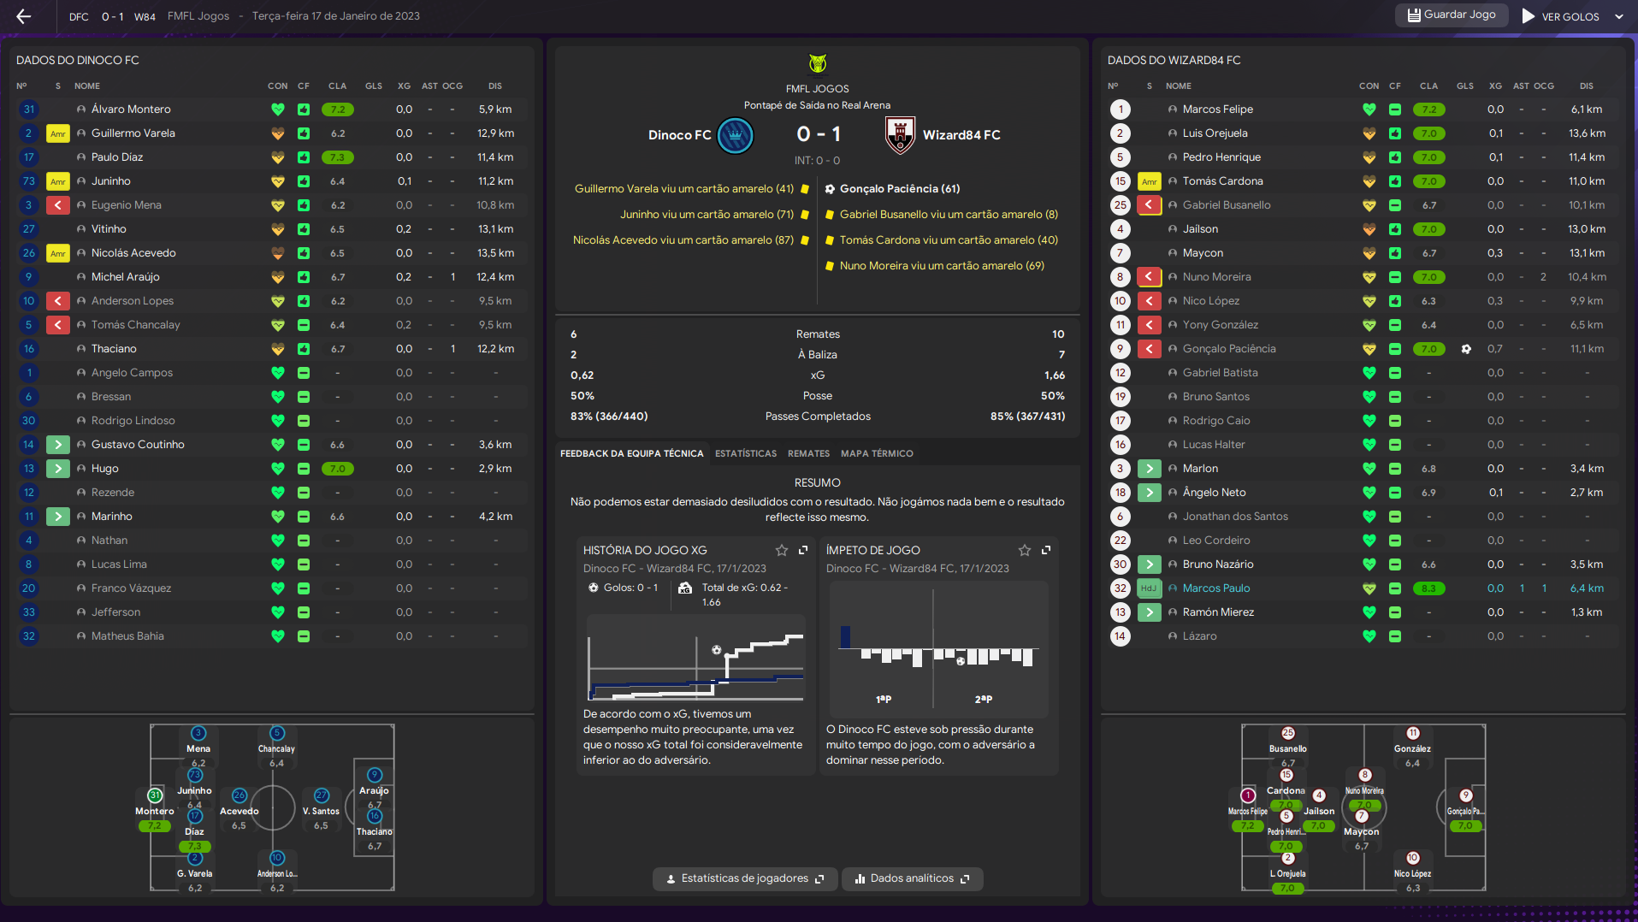Click the Wizard84 FC club badge
This screenshot has height=922, width=1638.
point(900,135)
